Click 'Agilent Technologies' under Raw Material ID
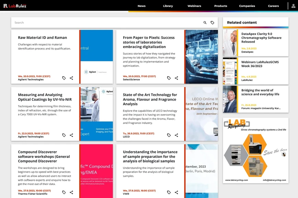Screen dimensions: 298x198 tap(31, 79)
